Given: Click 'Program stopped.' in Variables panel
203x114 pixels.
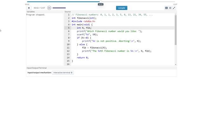Looking at the screenshot, I should [36, 15].
